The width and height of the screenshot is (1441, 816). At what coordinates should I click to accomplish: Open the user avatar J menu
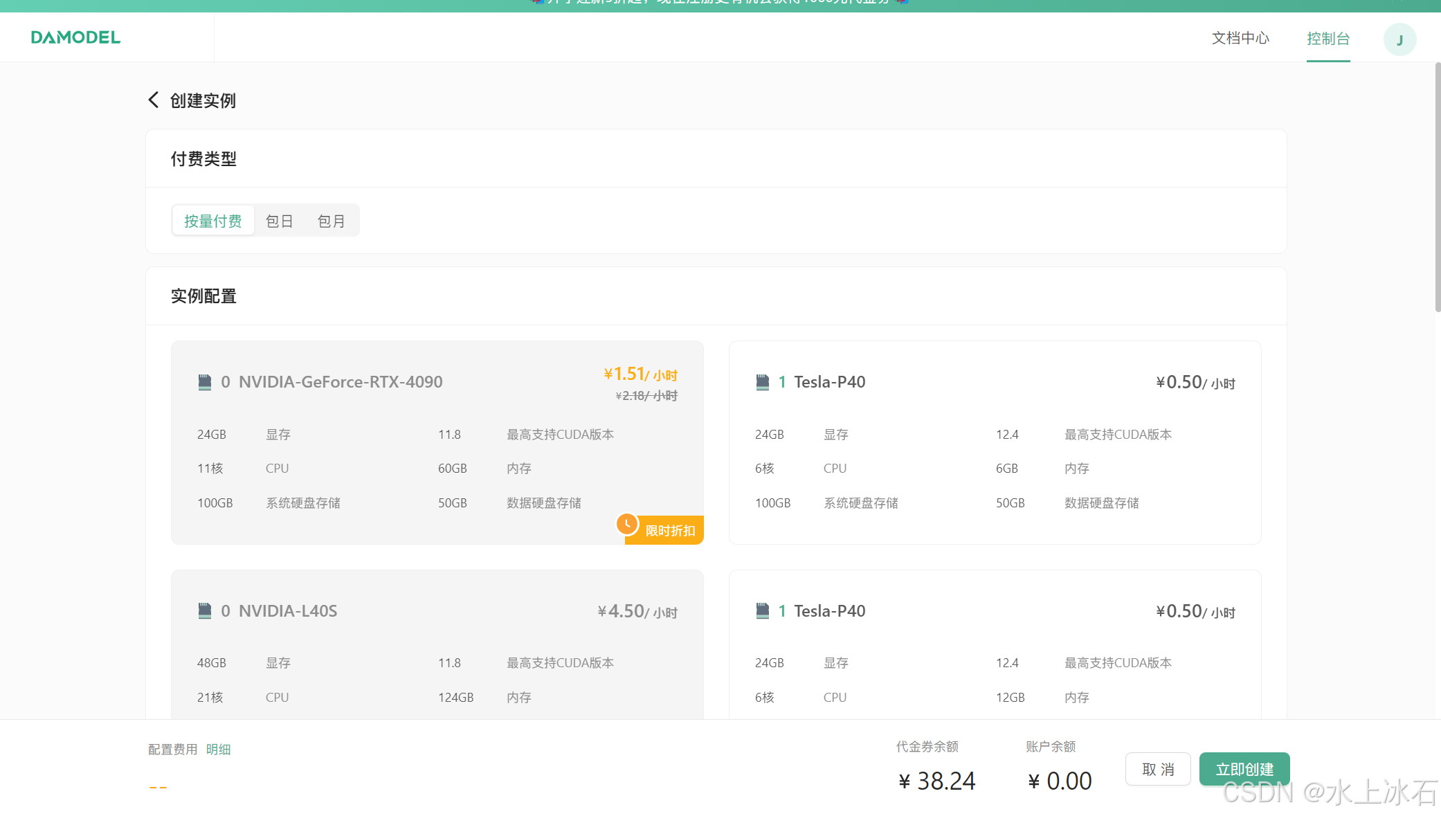tap(1399, 39)
